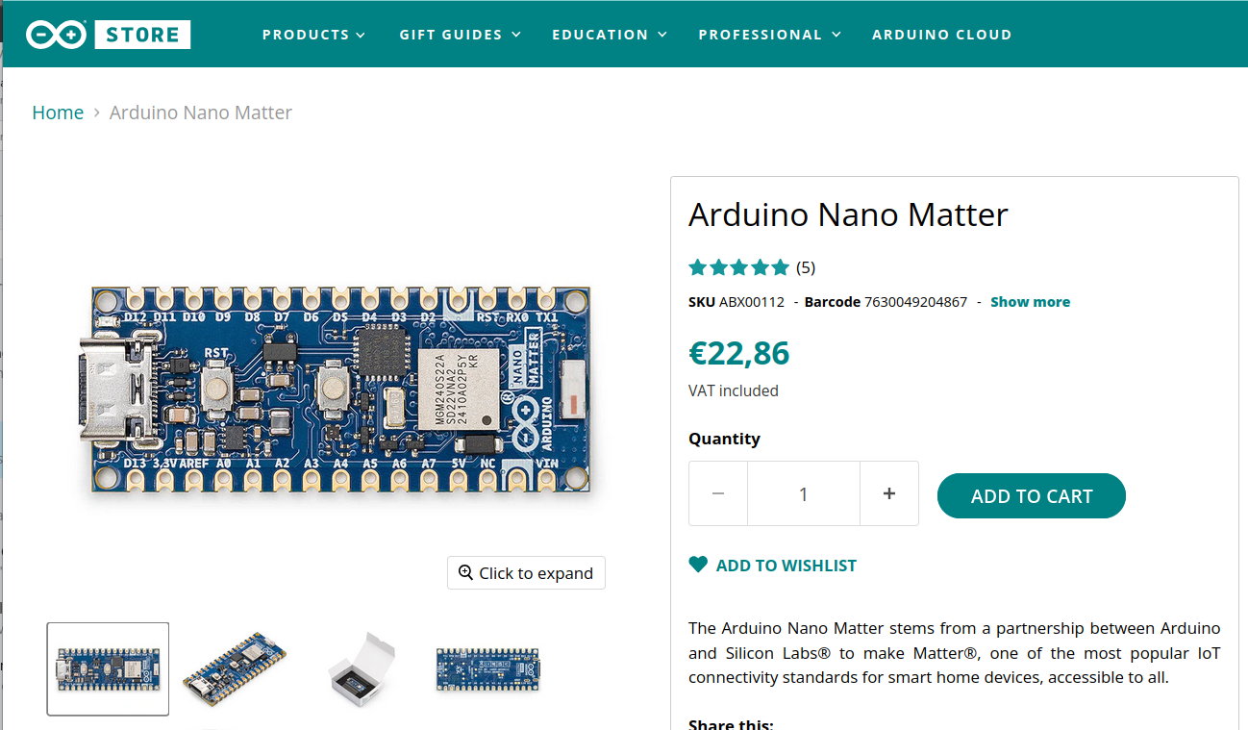Screen dimensions: 1248x730
Task: Select the board back side thumbnail
Action: click(x=487, y=668)
